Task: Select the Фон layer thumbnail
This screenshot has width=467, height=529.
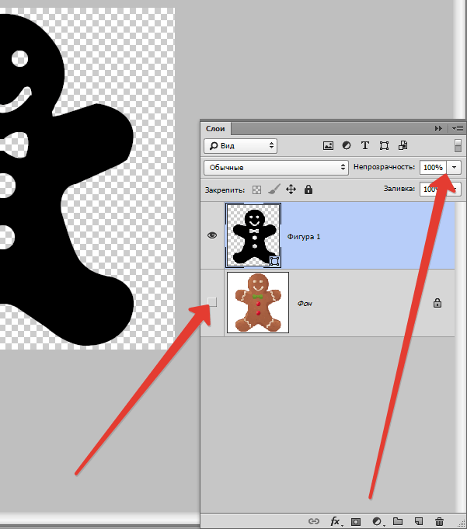Action: coord(258,303)
